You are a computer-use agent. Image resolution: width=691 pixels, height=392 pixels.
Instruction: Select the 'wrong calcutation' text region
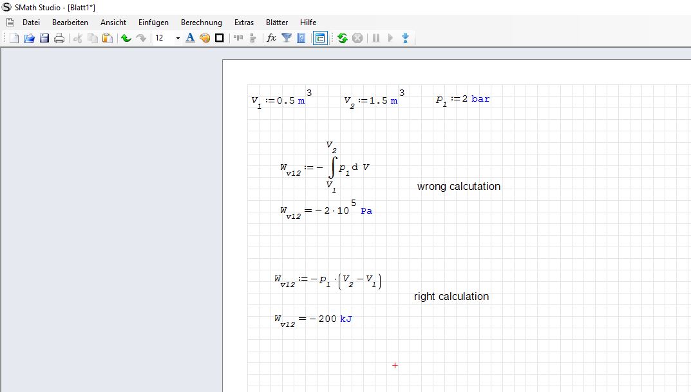pos(459,187)
